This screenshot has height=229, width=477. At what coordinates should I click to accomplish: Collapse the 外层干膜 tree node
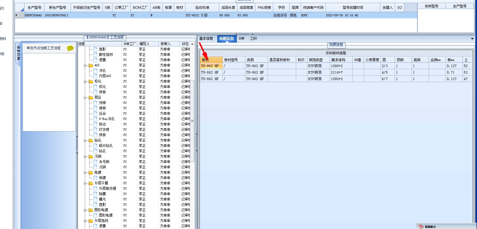pyautogui.click(x=85, y=183)
